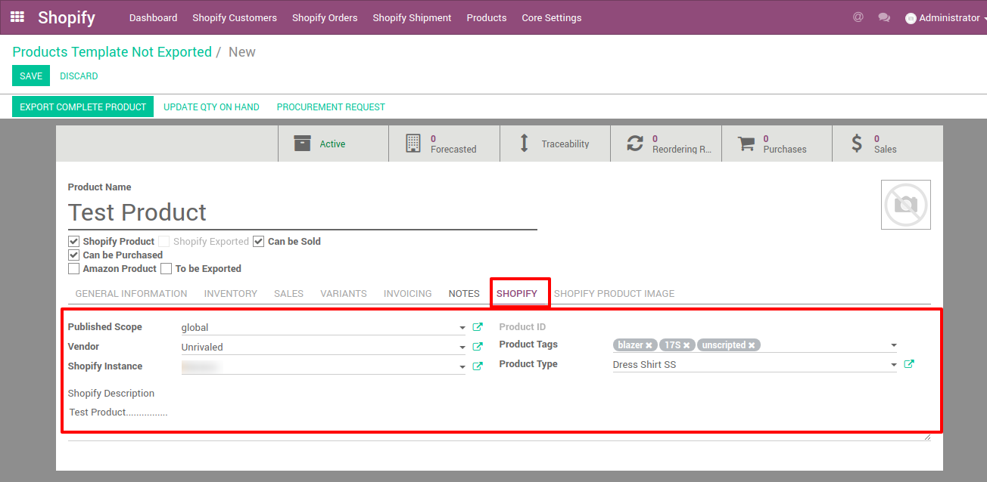Open the @ mentions icon
The image size is (987, 482).
[x=858, y=17]
